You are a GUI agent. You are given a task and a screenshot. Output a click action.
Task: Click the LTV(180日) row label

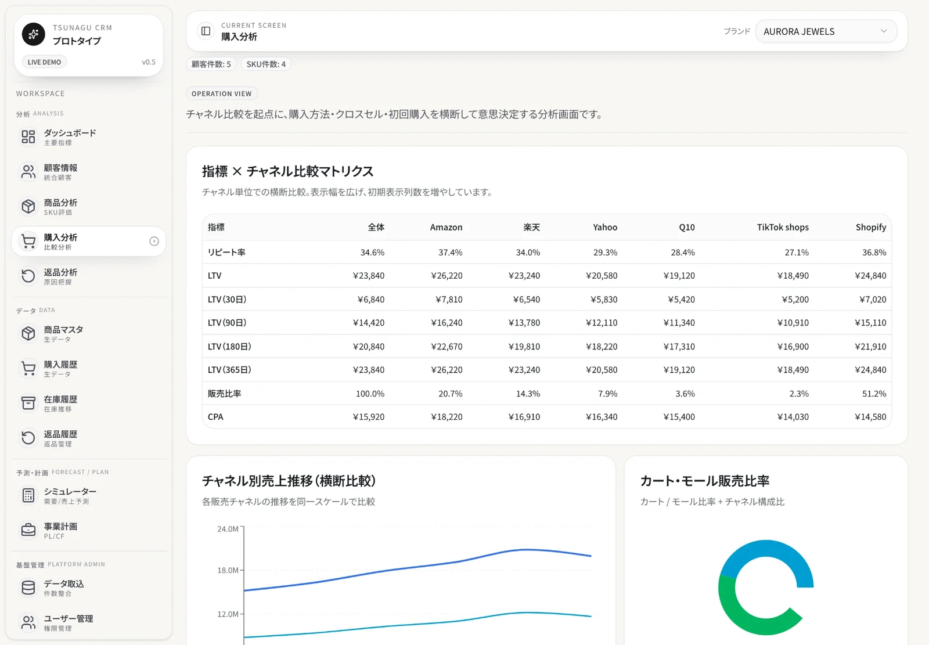coord(229,347)
